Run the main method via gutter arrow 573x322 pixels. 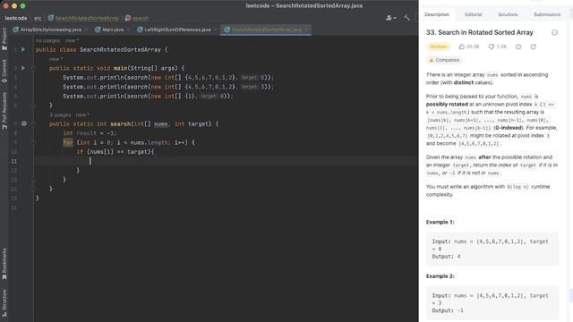(x=23, y=68)
